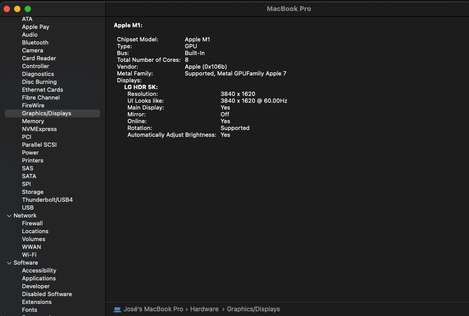The height and width of the screenshot is (316, 469).
Task: Select the Network category heading
Action: point(25,215)
